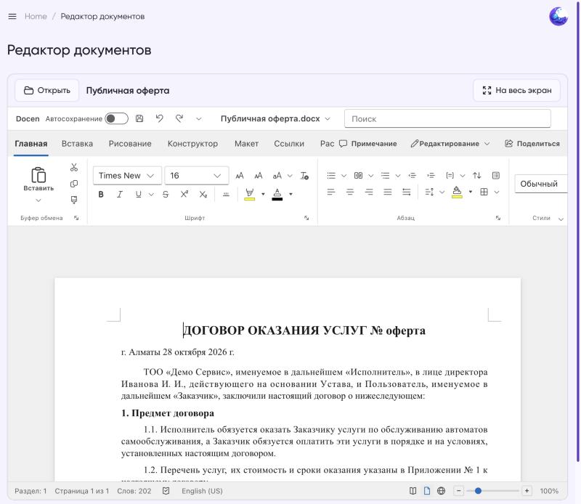Screen dimensions: 581x504
Task: Decrease paragraph indent
Action: 412,176
